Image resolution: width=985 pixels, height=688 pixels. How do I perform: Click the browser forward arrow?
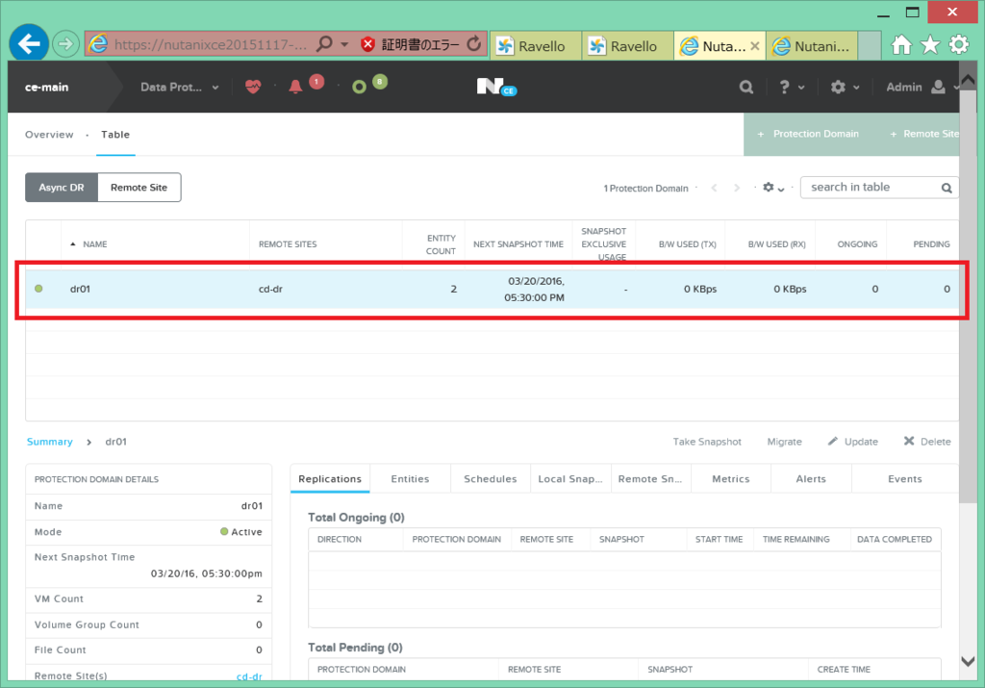65,44
